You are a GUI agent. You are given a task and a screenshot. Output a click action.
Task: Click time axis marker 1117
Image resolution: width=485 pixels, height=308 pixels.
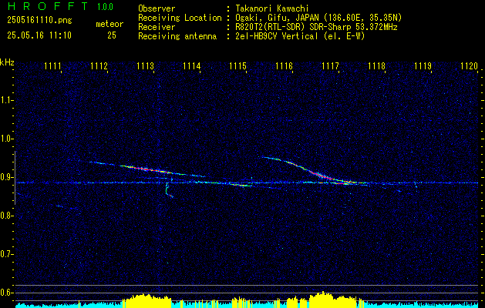[330, 66]
